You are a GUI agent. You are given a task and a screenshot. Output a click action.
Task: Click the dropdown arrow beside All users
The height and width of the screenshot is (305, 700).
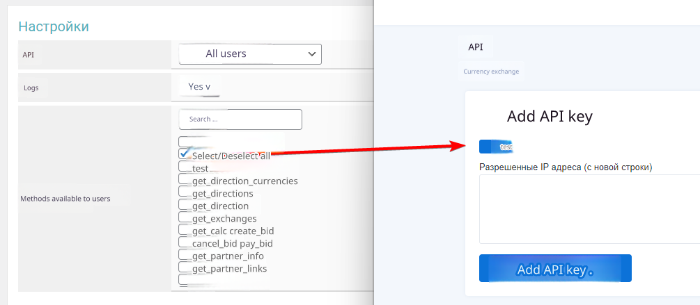[x=311, y=54]
